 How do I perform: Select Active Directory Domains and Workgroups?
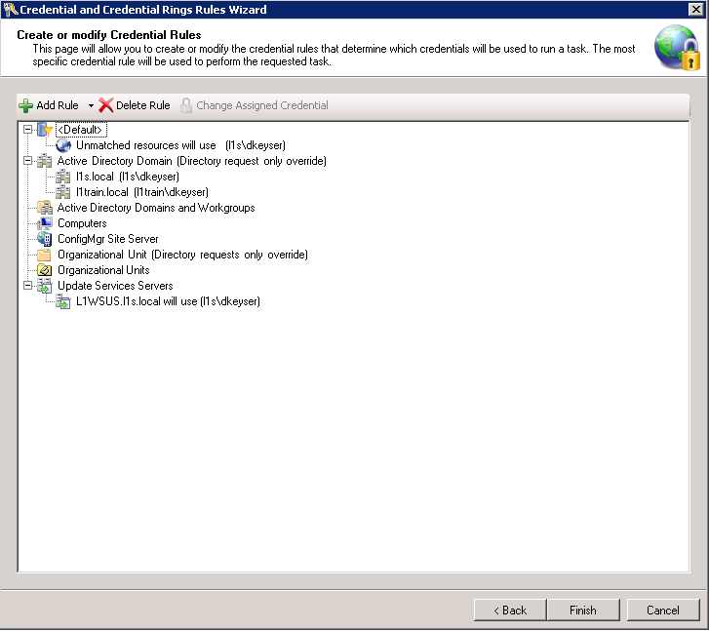156,208
